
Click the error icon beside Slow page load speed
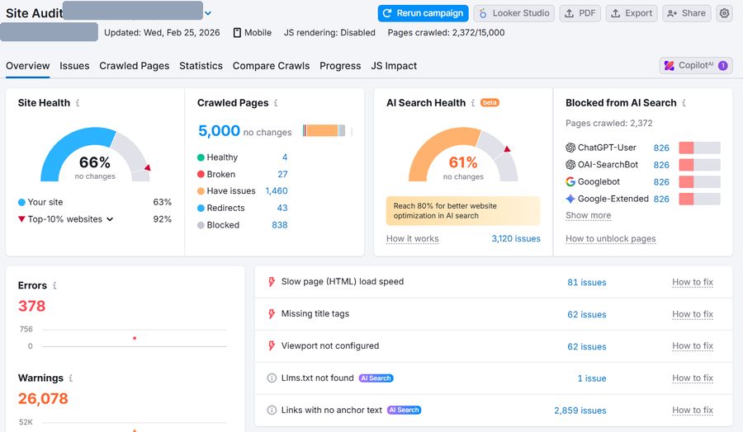(x=272, y=282)
